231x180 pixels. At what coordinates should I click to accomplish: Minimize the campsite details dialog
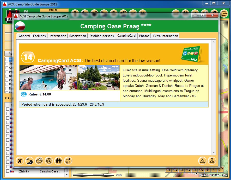[196, 15]
